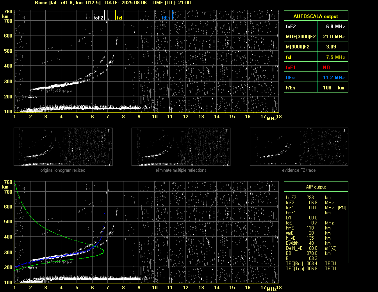
Task: Click the foE 0.7 MHz row
Action: click(310, 223)
